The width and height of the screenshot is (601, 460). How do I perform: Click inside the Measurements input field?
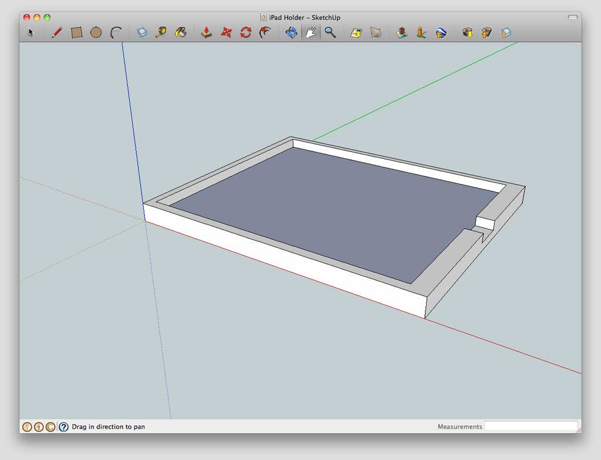pyautogui.click(x=531, y=427)
